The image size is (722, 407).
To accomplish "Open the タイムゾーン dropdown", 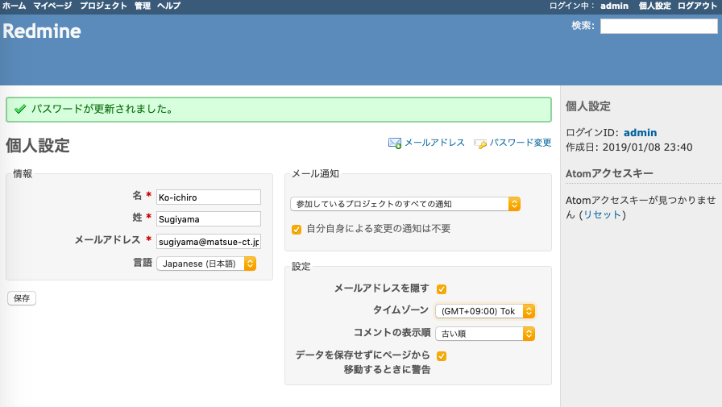I will pos(485,311).
